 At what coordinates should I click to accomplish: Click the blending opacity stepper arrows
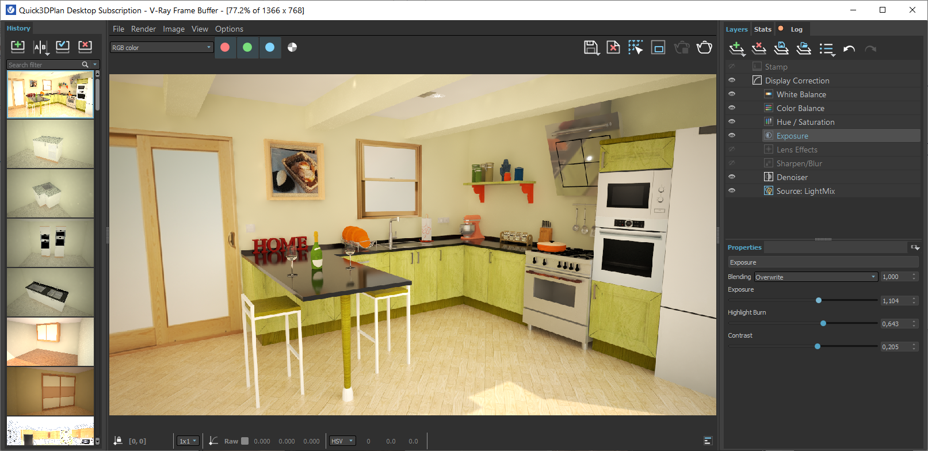point(914,277)
